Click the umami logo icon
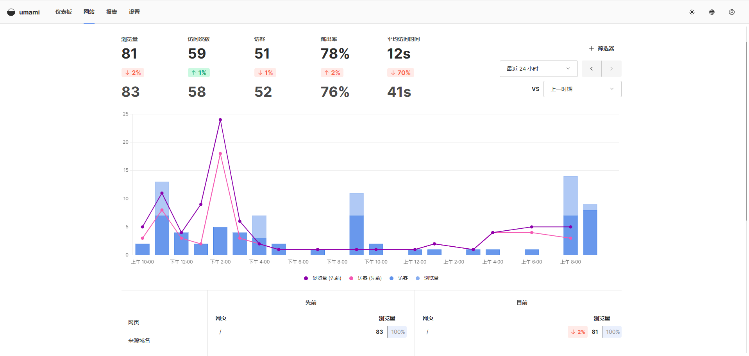The image size is (749, 356). coord(11,12)
